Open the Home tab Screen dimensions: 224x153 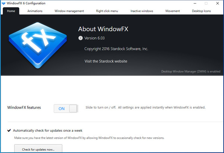(x=11, y=11)
